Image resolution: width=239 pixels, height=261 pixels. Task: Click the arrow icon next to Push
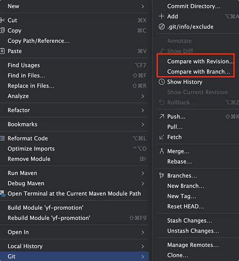pyautogui.click(x=161, y=116)
